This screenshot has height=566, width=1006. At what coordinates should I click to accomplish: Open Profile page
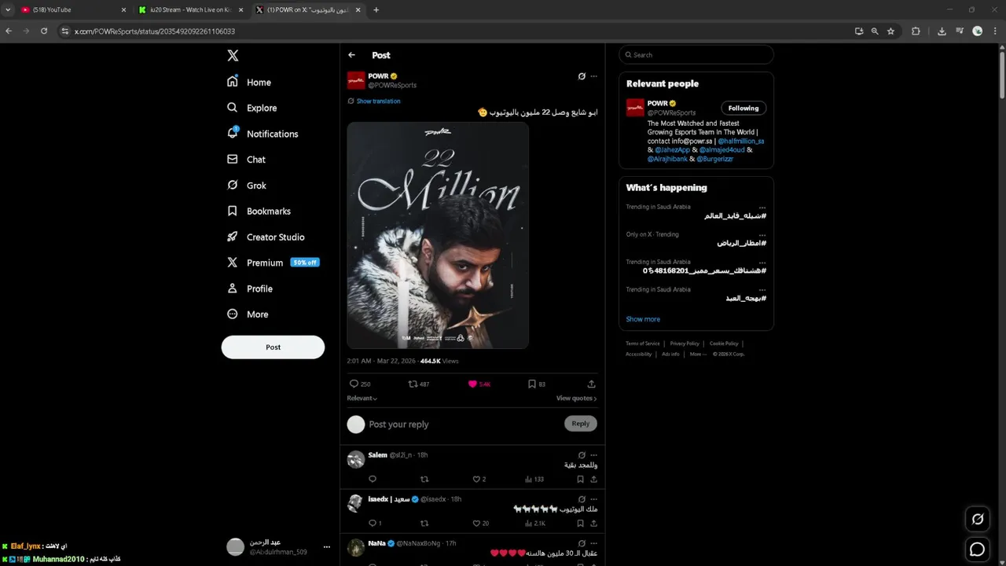[249, 289]
